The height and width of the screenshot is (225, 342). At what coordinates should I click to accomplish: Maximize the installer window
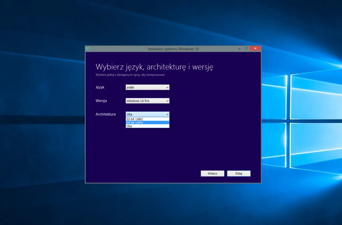pyautogui.click(x=246, y=48)
